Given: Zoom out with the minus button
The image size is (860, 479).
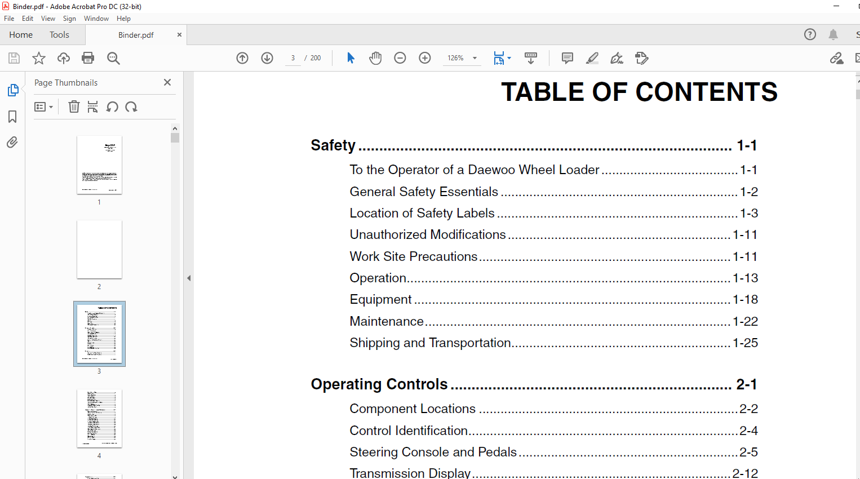Looking at the screenshot, I should (400, 58).
